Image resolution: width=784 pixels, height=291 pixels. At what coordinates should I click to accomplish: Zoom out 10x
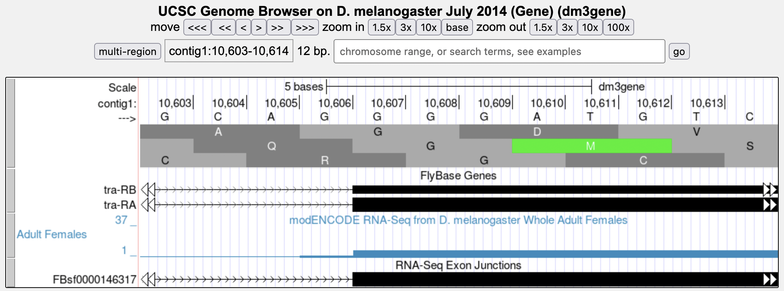point(590,28)
